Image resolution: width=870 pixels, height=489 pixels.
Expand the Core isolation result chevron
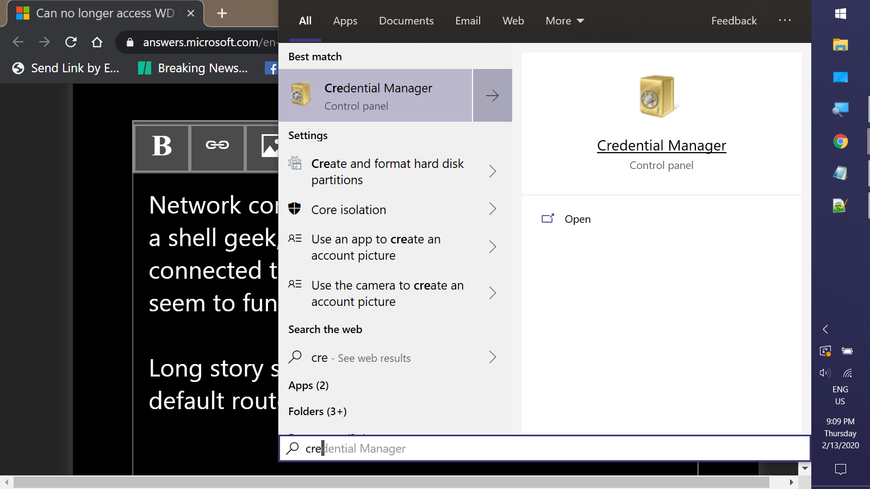[493, 209]
